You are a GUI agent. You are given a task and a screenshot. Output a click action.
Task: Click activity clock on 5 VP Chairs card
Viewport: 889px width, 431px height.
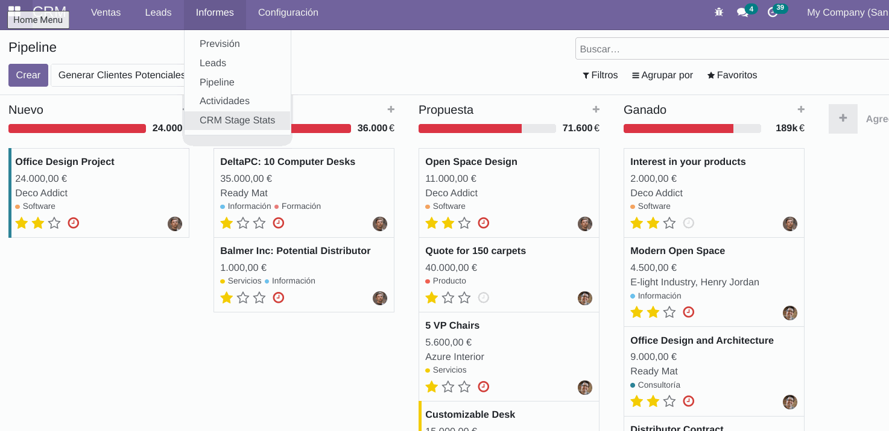pos(484,386)
